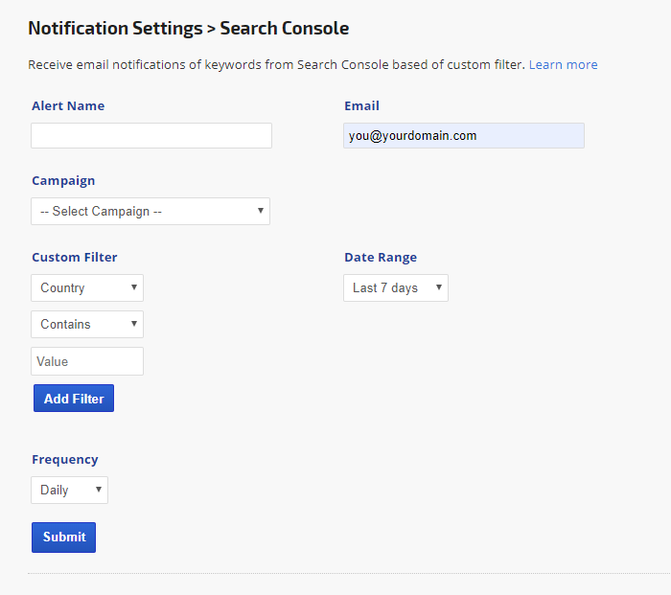This screenshot has width=671, height=595.
Task: Click the Campaign label
Action: [x=63, y=180]
